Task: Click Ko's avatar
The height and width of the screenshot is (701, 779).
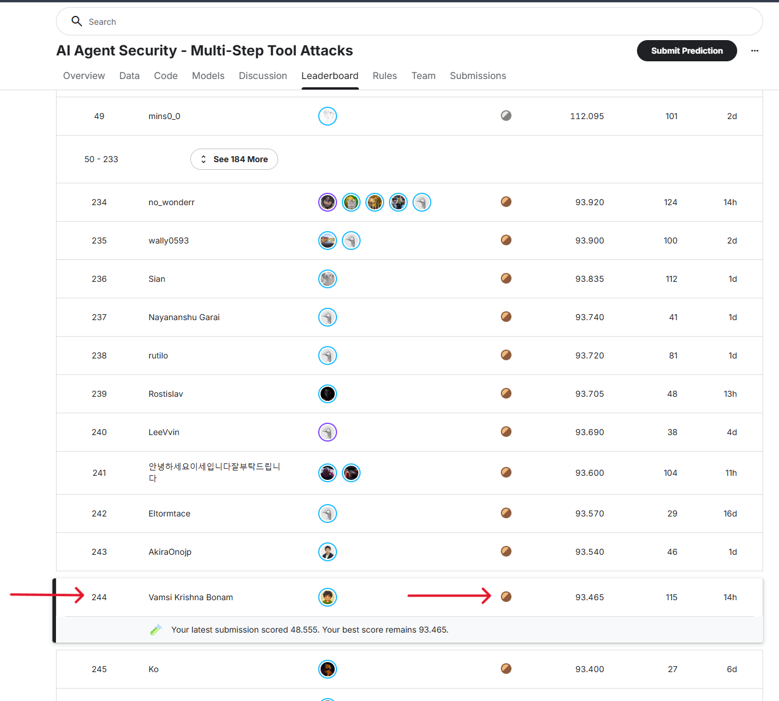Action: point(328,669)
